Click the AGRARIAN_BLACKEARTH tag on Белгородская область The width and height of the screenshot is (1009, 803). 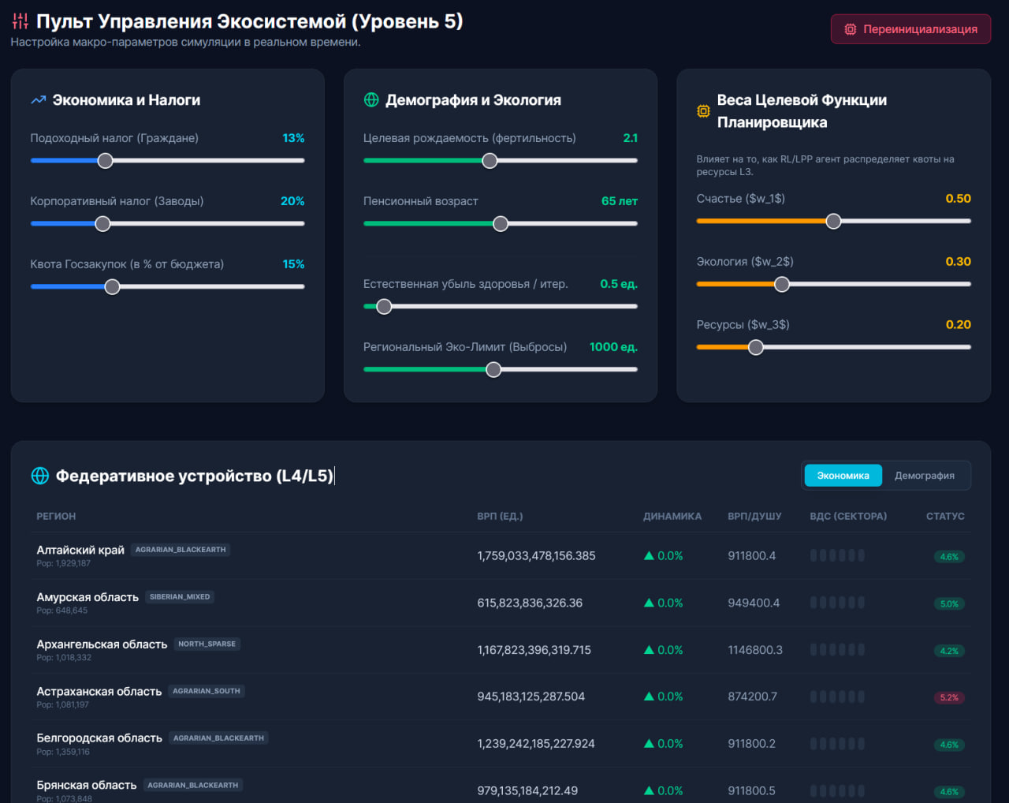click(x=218, y=738)
